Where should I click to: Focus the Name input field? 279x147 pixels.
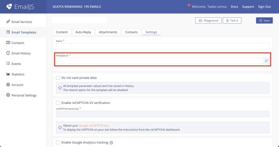pyautogui.click(x=163, y=46)
